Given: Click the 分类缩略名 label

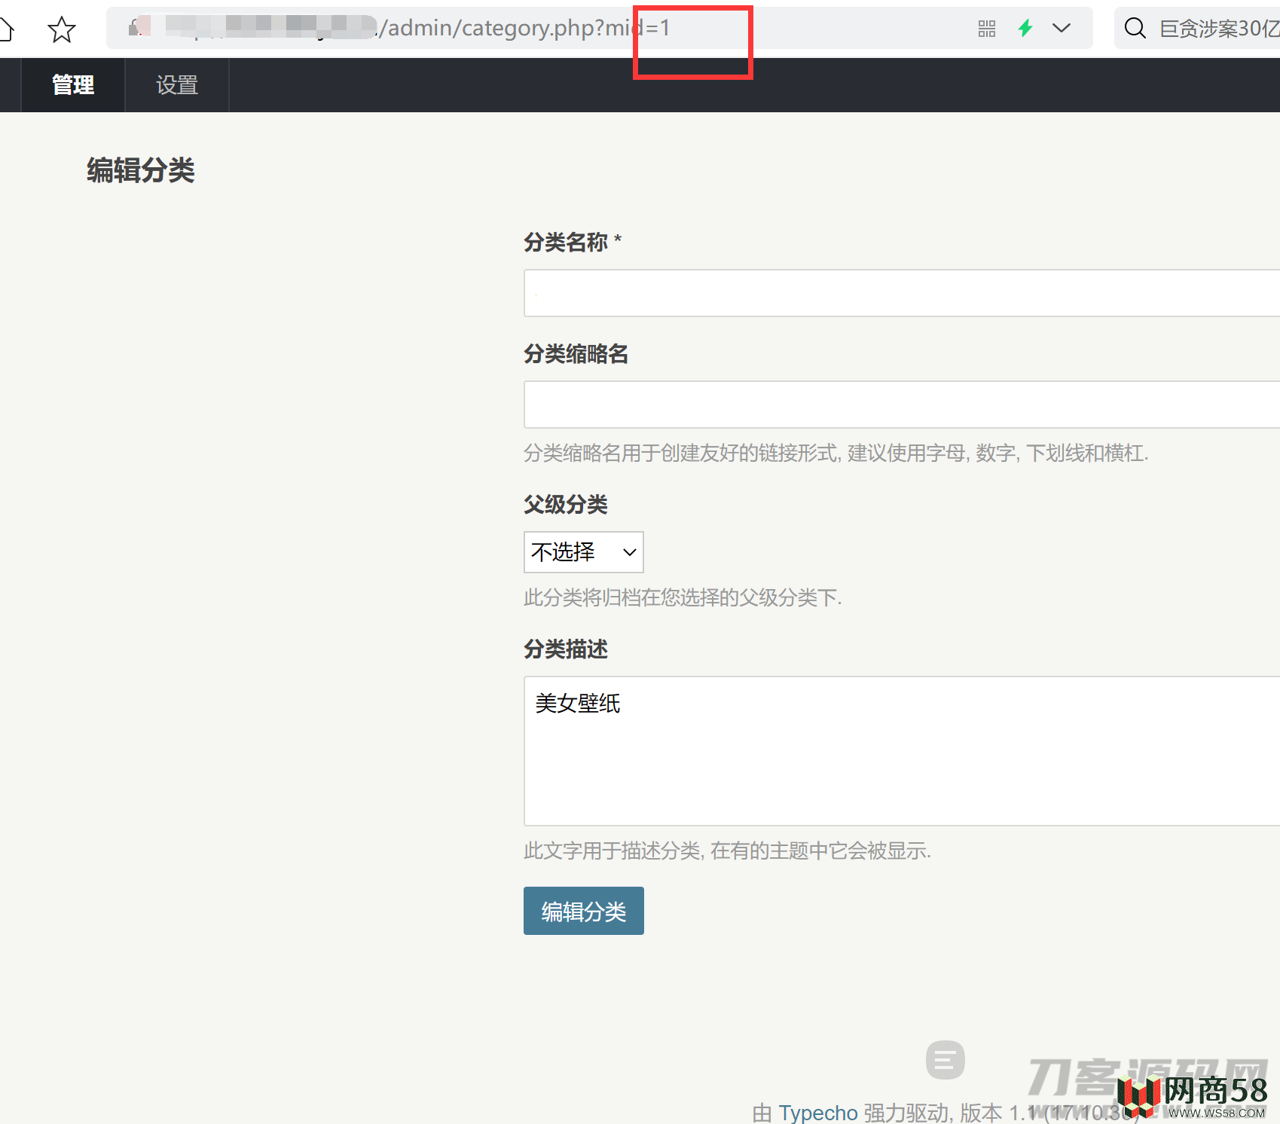Looking at the screenshot, I should pos(576,353).
